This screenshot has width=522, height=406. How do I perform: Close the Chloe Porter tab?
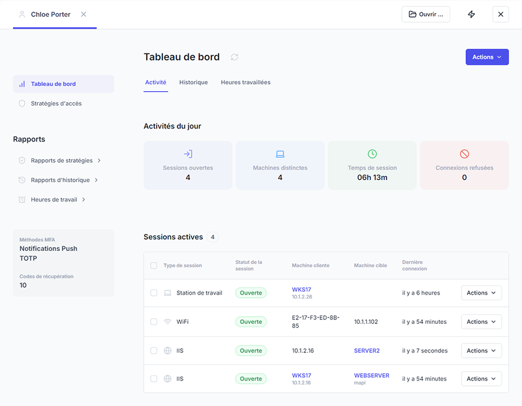(x=84, y=14)
